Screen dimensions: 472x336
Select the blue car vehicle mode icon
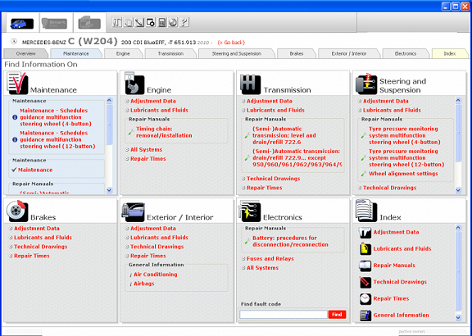[22, 23]
